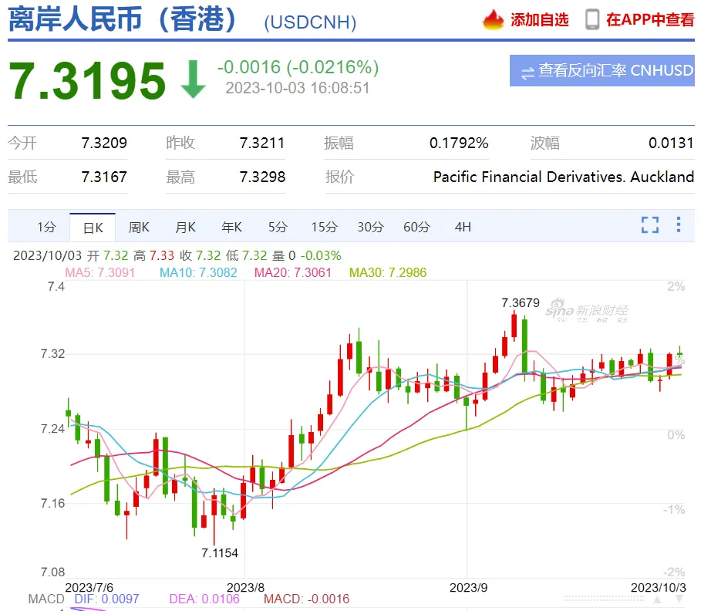
Task: Toggle the MA30 moving average legend
Action: pos(387,272)
